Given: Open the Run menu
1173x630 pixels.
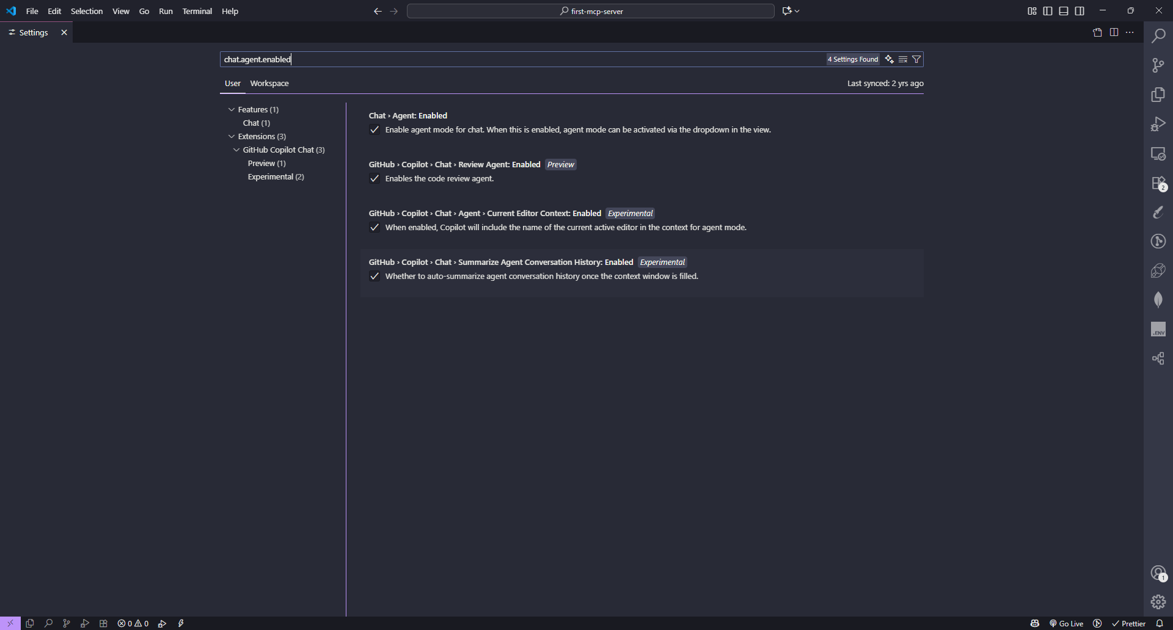Looking at the screenshot, I should (x=166, y=11).
